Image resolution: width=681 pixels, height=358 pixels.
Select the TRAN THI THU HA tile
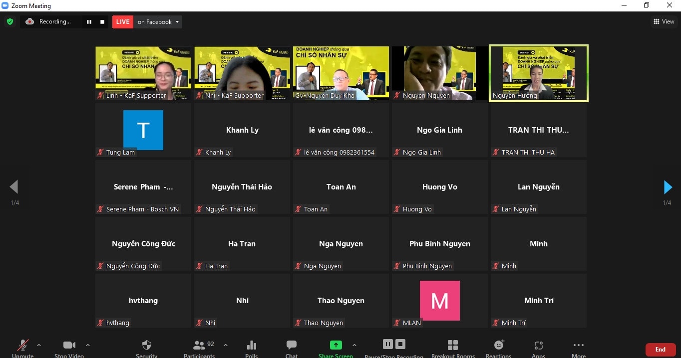click(x=539, y=130)
